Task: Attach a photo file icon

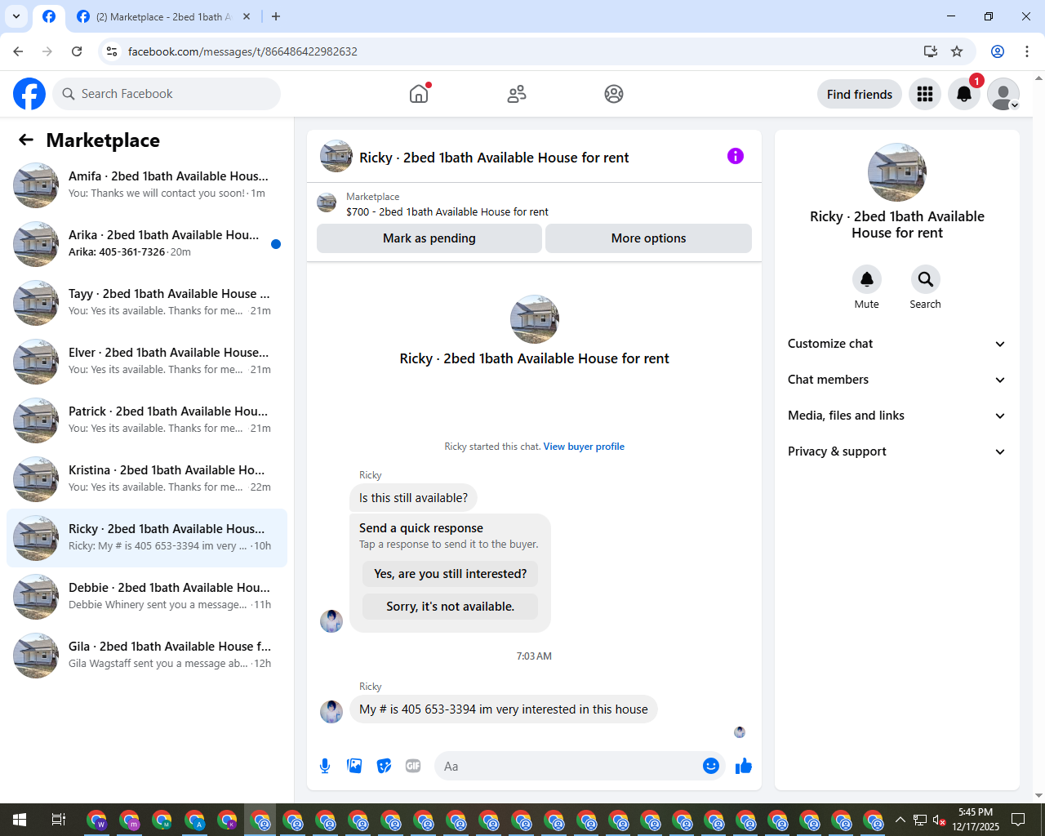Action: pos(354,766)
